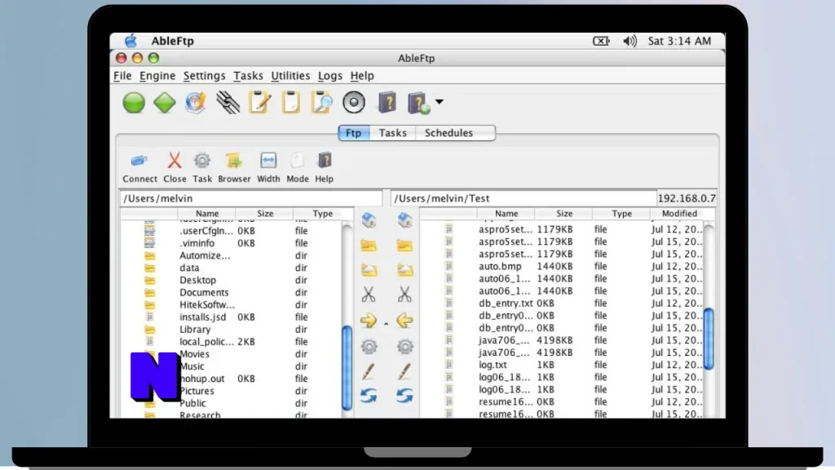Open the notepad with pencil icon
The image size is (835, 470).
pyautogui.click(x=260, y=102)
